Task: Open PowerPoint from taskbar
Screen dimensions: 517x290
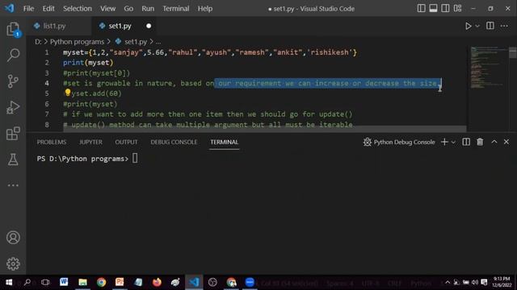Action: pyautogui.click(x=120, y=282)
